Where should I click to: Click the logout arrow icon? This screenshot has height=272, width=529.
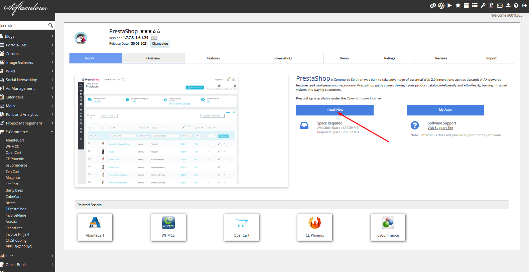524,5
